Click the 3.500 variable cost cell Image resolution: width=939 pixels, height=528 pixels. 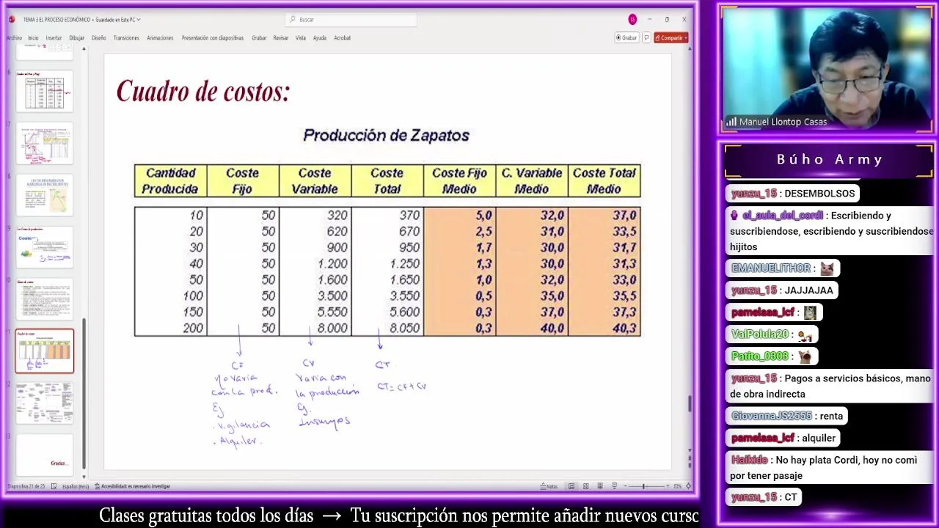tap(332, 296)
